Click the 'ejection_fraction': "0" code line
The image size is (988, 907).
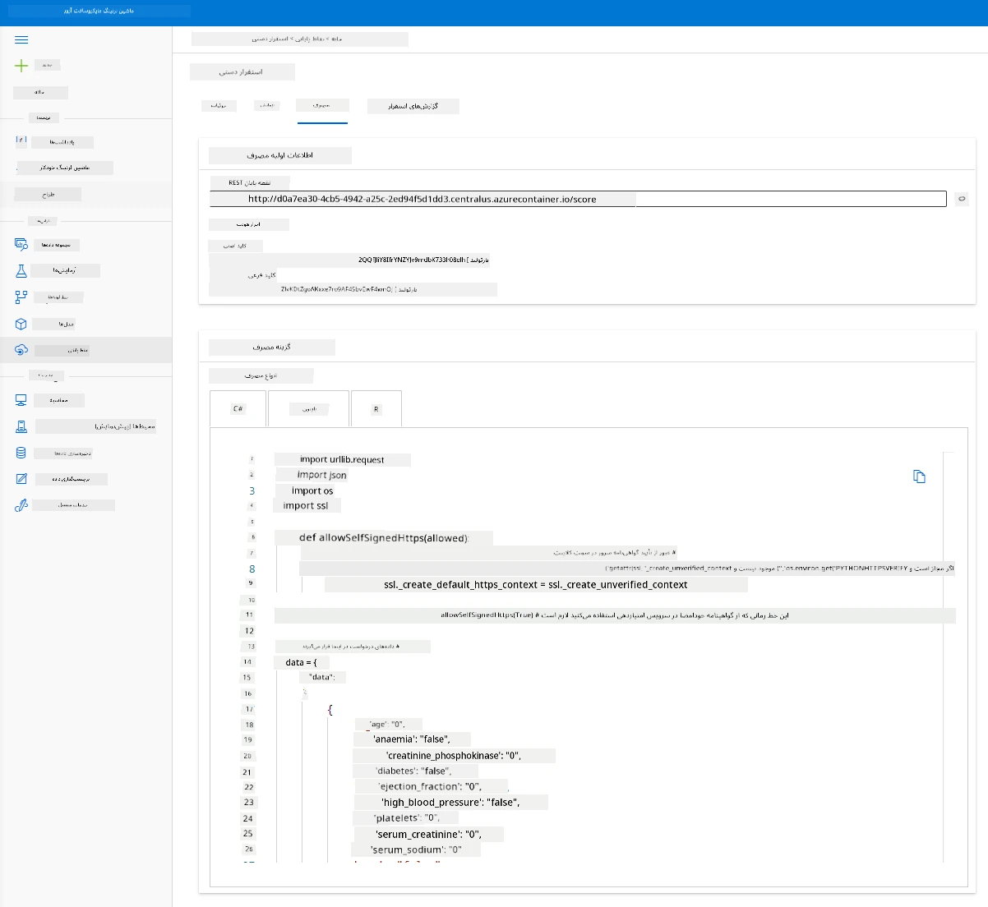(x=431, y=786)
